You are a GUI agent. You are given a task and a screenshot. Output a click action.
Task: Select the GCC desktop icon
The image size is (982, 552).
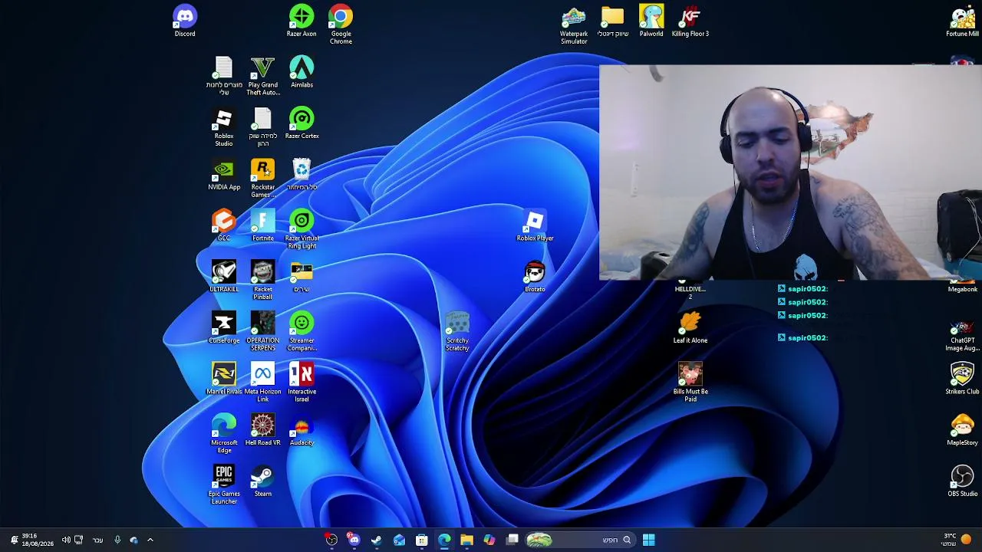[224, 225]
